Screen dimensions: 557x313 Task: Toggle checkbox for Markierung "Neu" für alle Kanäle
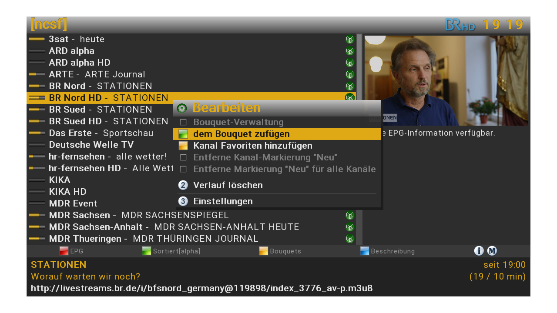(x=183, y=169)
